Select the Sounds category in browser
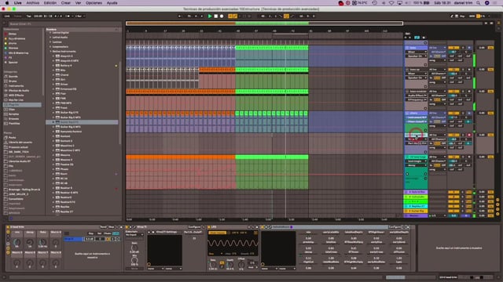 pyautogui.click(x=13, y=77)
